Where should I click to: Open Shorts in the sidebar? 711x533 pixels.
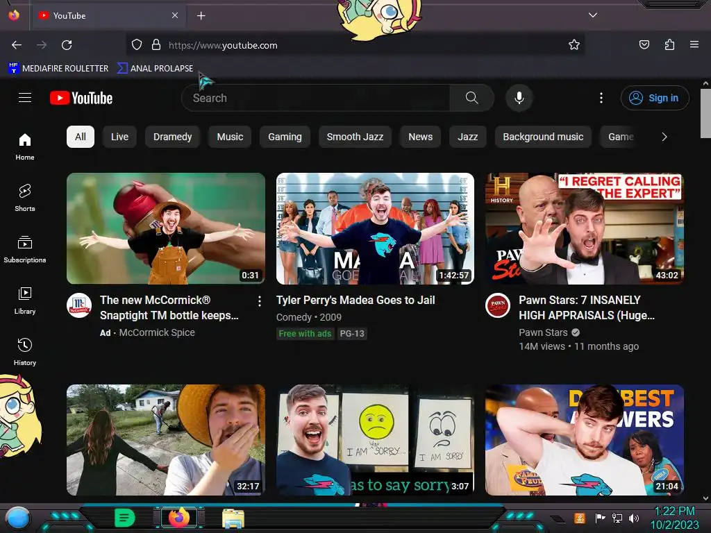click(x=25, y=198)
